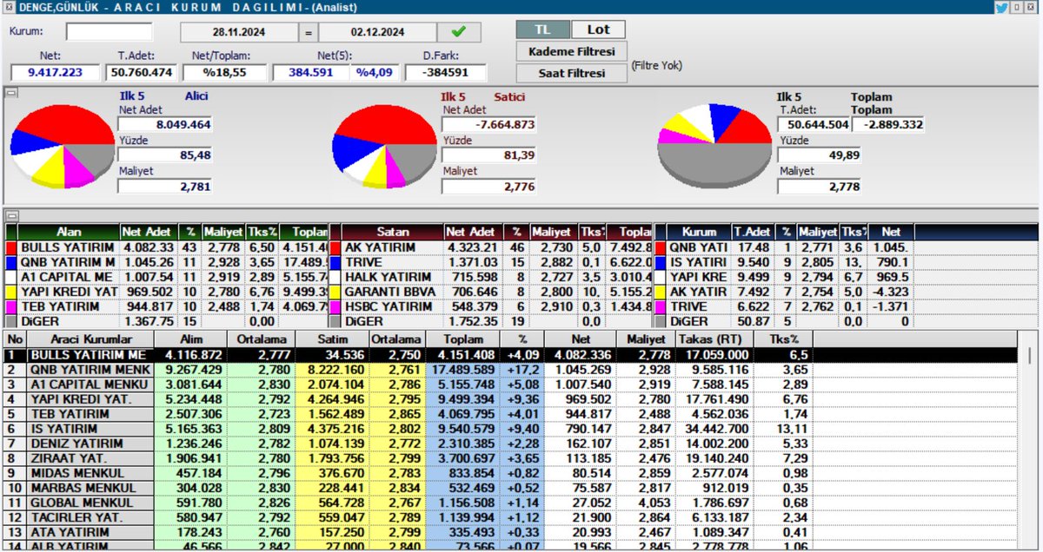Pick blue swatch beside TRIVE in Satan table

(335, 262)
